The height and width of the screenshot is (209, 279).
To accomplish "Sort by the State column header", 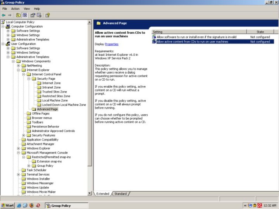I will point(260,32).
